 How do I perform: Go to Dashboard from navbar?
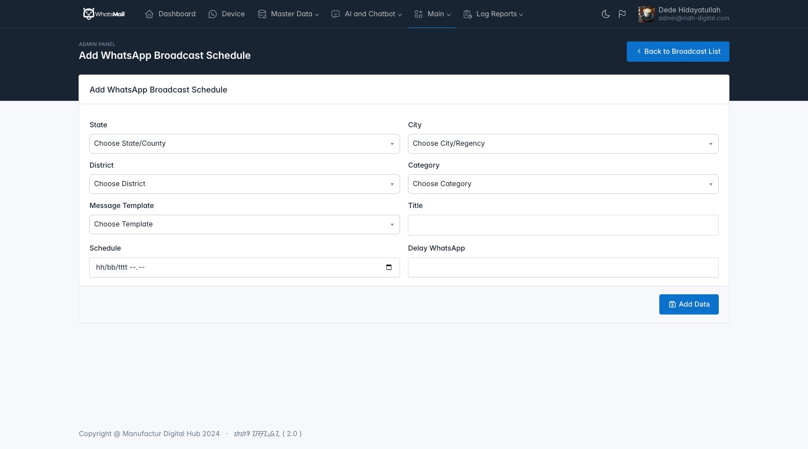pos(170,14)
